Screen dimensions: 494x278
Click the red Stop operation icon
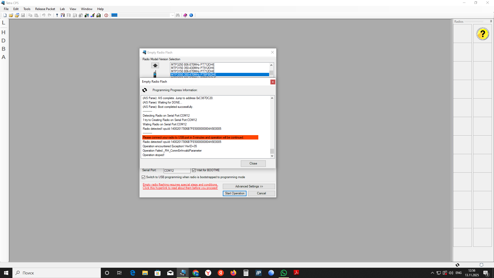pyautogui.click(x=106, y=15)
